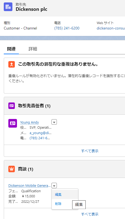
Task: Click the Dickenson plc account building icon
Action: [x=8, y=7]
